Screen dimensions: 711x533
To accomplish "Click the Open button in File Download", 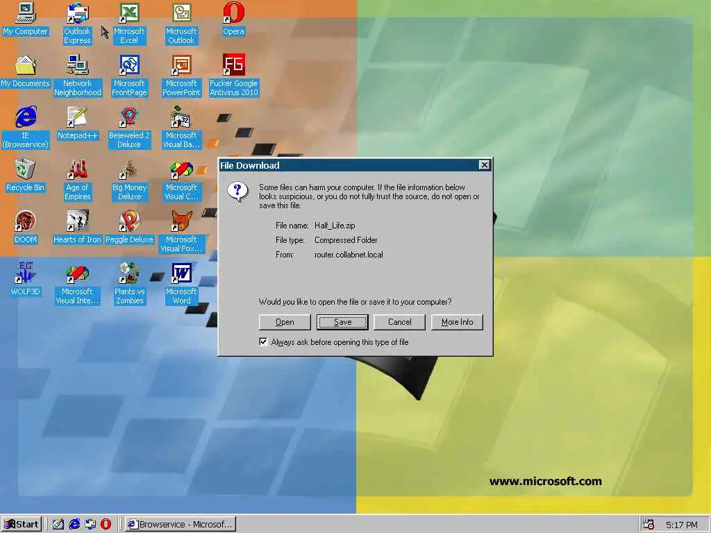I will click(x=285, y=322).
